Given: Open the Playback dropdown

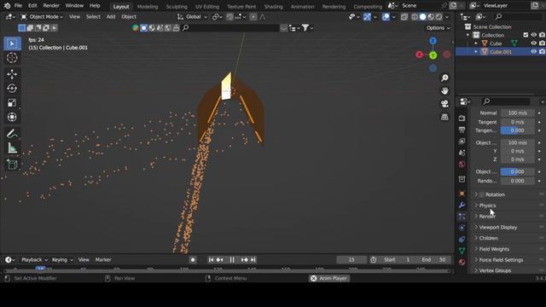Looking at the screenshot, I should coord(34,259).
